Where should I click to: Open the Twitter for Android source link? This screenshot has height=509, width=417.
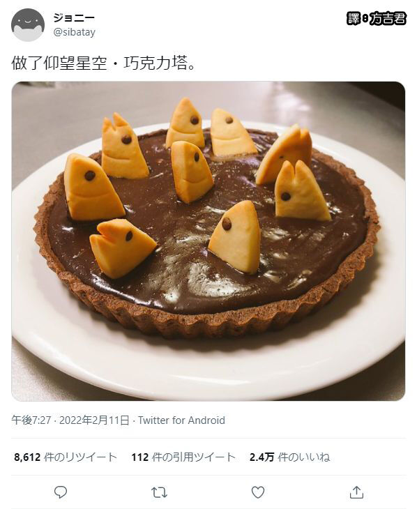click(181, 420)
